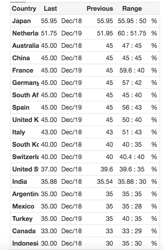Open the Canada country link
This screenshot has width=164, height=250.
pyautogui.click(x=24, y=231)
